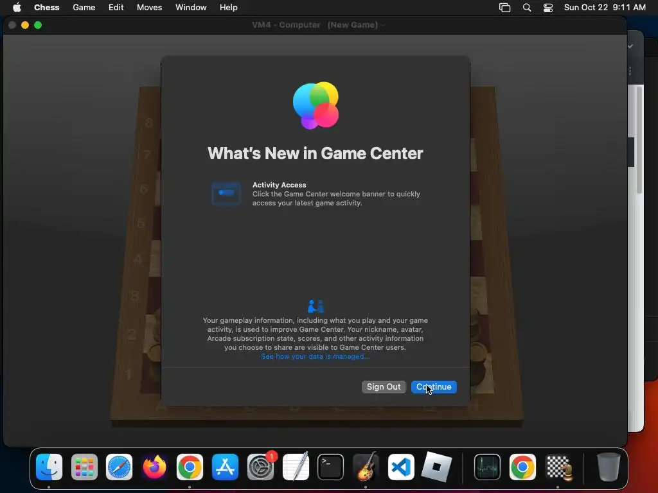Open Spotlight search in menu bar

coord(527,8)
